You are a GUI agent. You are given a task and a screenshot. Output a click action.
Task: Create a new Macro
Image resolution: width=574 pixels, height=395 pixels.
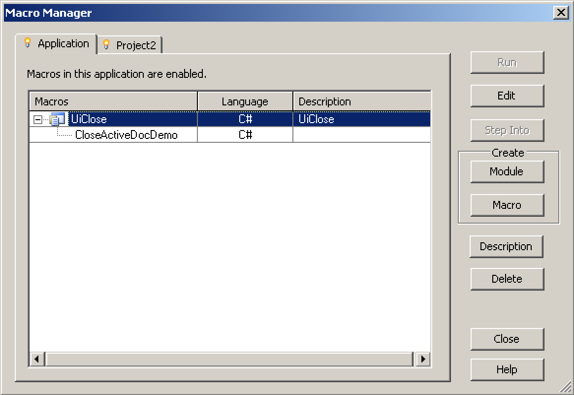[x=507, y=205]
